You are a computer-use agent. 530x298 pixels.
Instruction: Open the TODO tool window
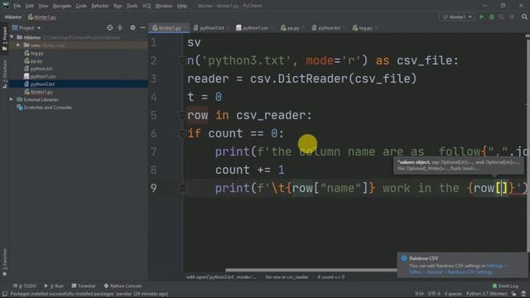click(x=25, y=286)
